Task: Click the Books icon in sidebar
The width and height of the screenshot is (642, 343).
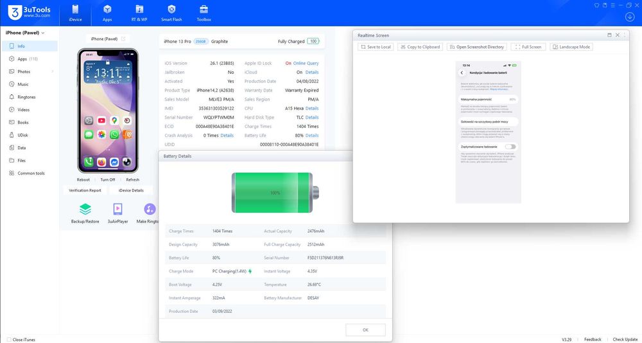Action: [x=12, y=122]
